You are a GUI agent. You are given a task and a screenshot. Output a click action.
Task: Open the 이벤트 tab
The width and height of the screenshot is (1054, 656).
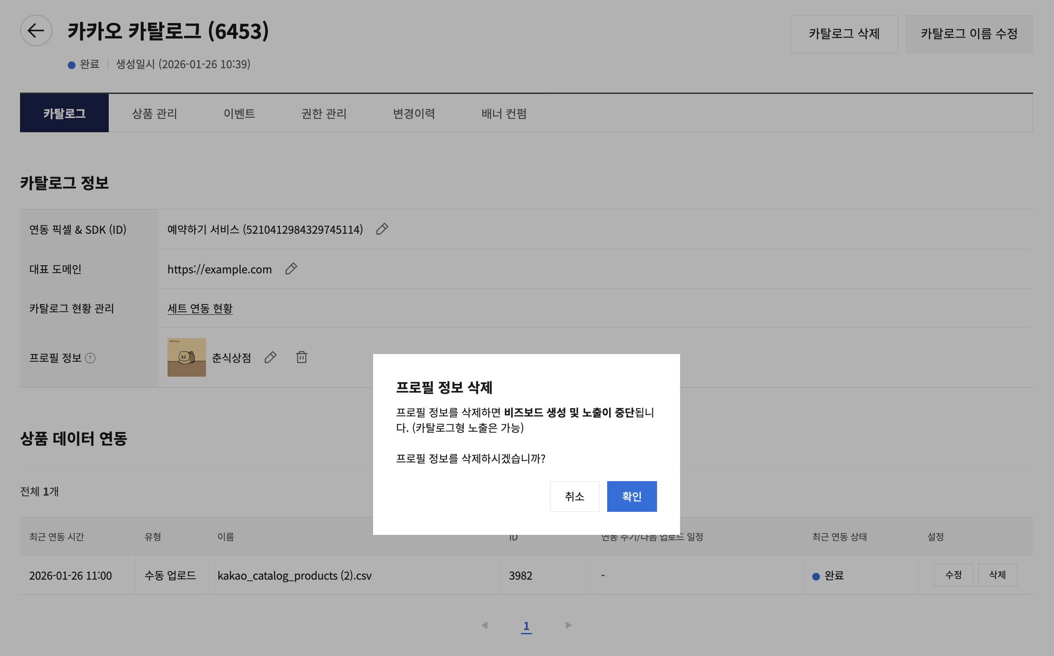click(x=239, y=113)
